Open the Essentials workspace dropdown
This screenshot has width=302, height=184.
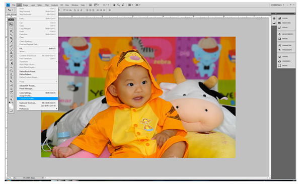click(x=277, y=5)
